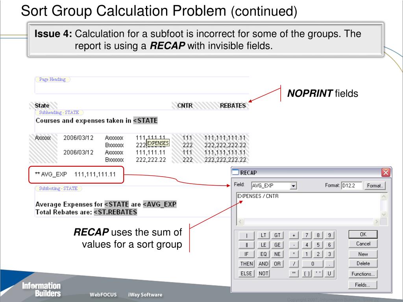Click the first 2006/03/12 date cell

(78, 138)
